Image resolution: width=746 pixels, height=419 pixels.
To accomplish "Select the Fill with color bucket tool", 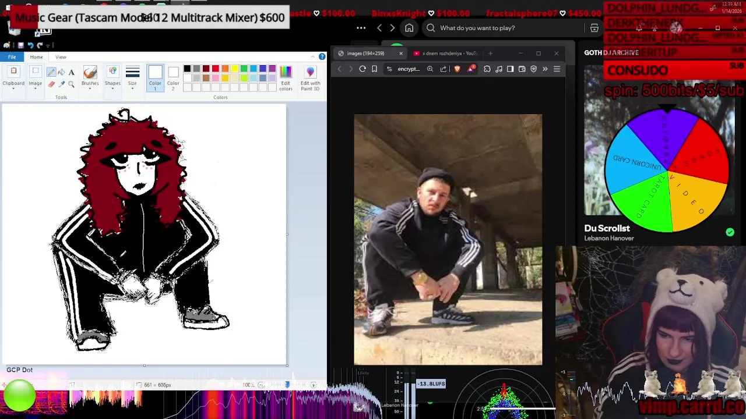I will tap(61, 72).
